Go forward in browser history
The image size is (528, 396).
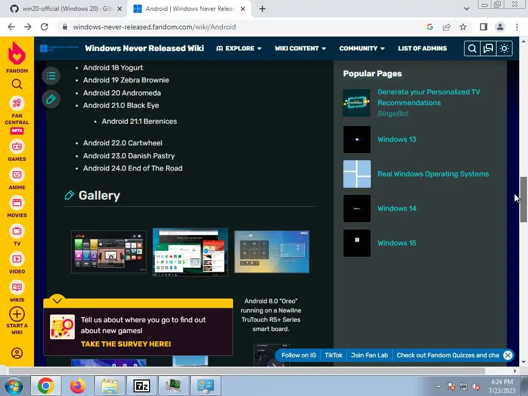click(28, 27)
